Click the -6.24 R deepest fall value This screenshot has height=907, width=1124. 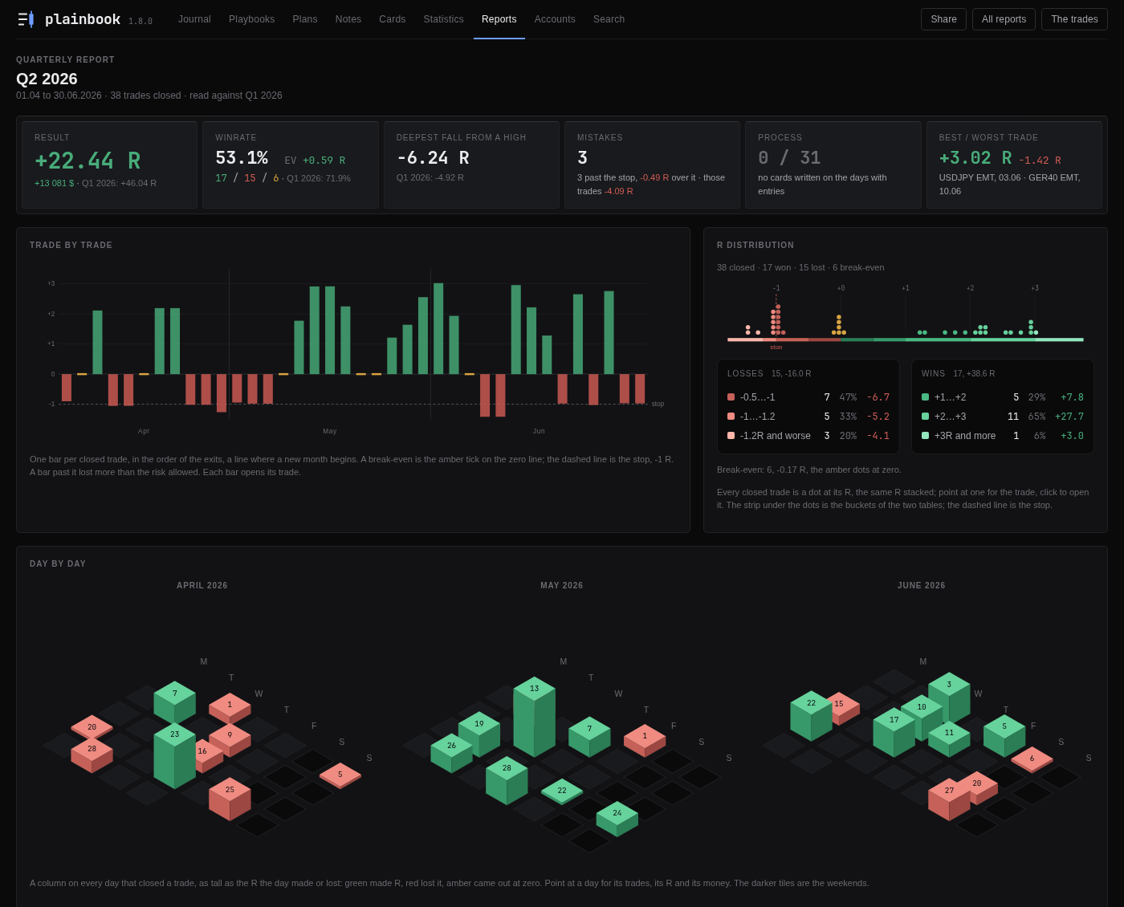pyautogui.click(x=433, y=158)
